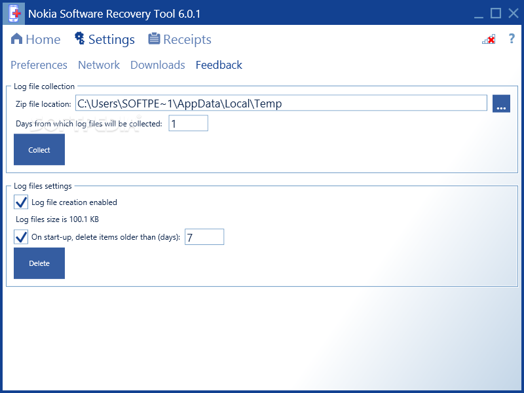Select the Feedback sub-tab

219,65
